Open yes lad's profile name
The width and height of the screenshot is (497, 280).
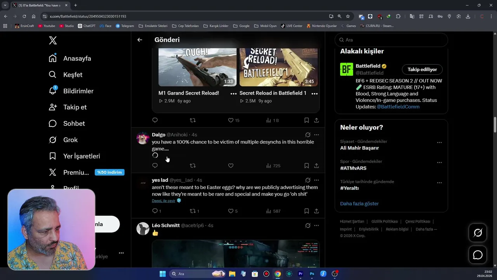(160, 180)
